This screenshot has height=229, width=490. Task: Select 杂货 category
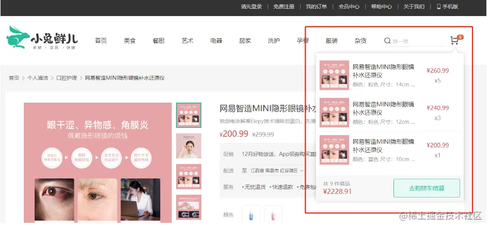point(360,41)
